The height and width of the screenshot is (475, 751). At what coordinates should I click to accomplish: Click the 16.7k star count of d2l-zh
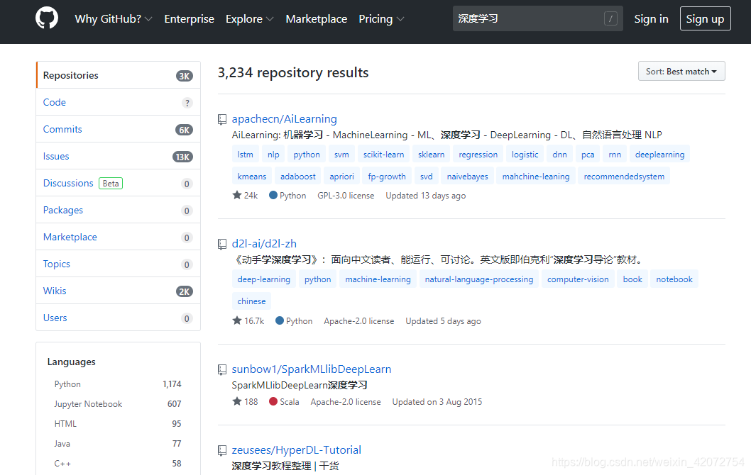point(248,320)
